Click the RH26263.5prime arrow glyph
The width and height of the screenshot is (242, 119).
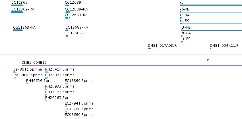[x=46, y=101]
